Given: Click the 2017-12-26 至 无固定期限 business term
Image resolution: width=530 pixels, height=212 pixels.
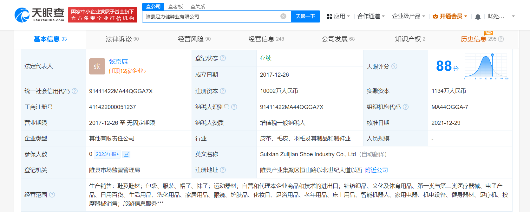Looking at the screenshot, I should 122,123.
